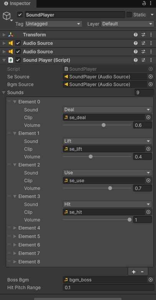This screenshot has width=156, height=300.
Task: Collapse Element 0 in Sounds list
Action: click(15, 102)
